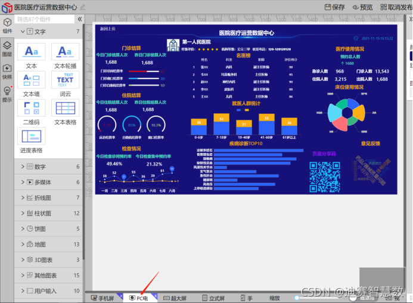Select the 10.3% gauge on canvas

pyautogui.click(x=156, y=124)
